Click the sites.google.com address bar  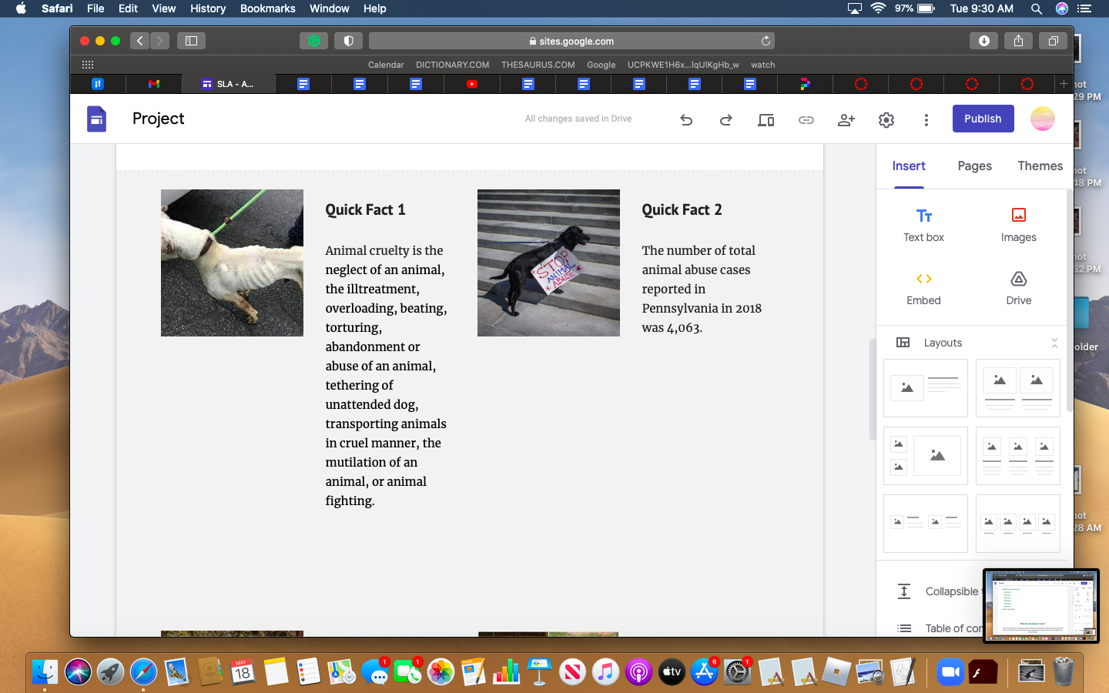[571, 41]
